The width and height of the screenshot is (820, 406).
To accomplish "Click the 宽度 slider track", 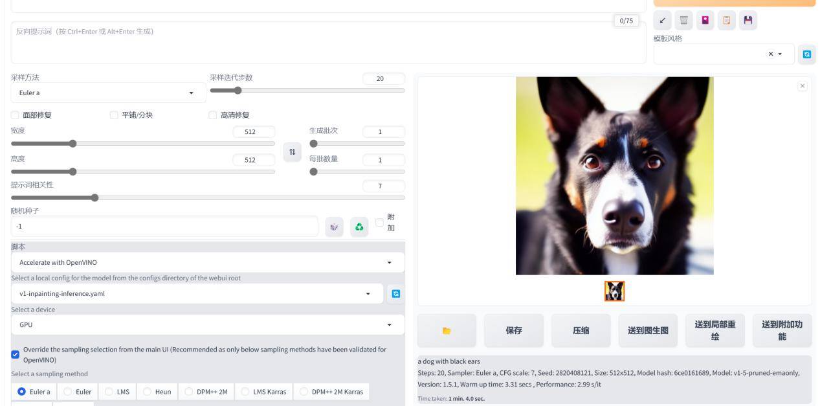I will coord(143,144).
